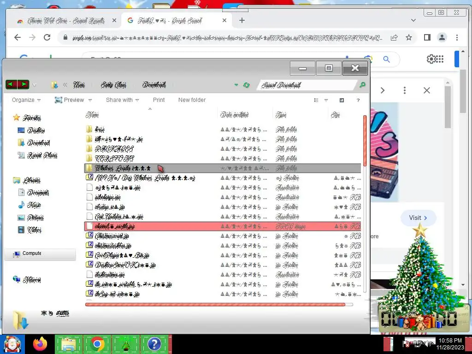Click Chrome's forward arrow button
This screenshot has width=472, height=354.
(32, 37)
